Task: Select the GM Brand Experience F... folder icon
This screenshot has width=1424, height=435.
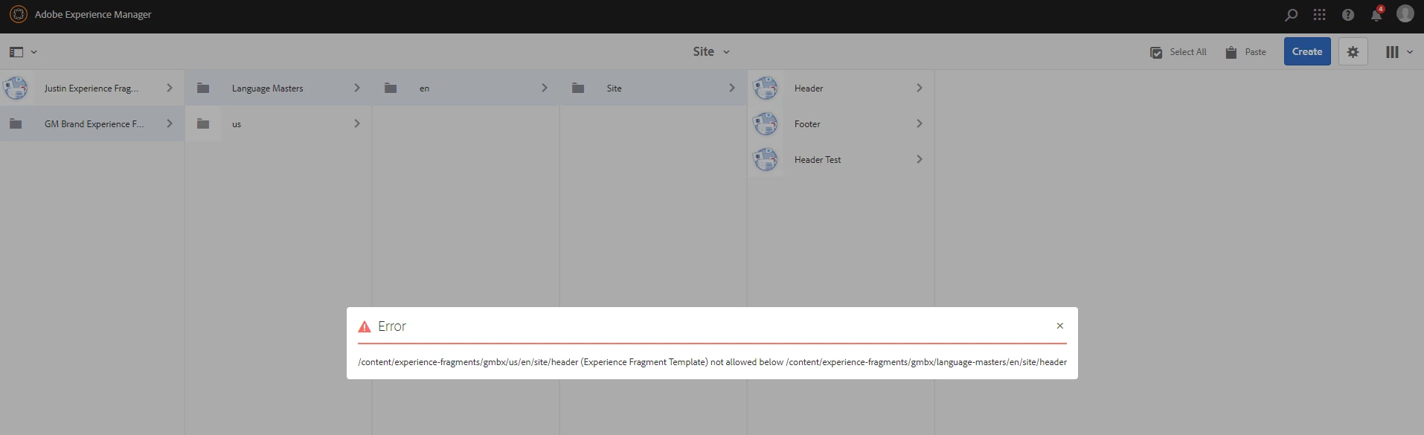Action: (x=16, y=123)
